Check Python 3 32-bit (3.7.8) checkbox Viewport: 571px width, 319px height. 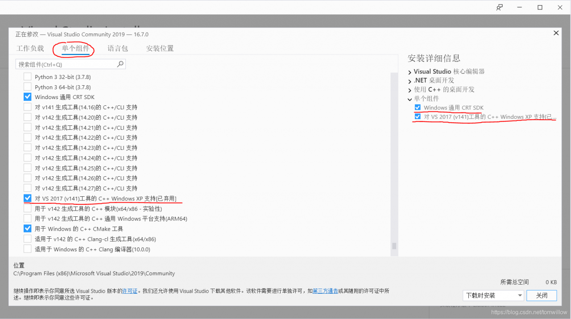coord(28,77)
